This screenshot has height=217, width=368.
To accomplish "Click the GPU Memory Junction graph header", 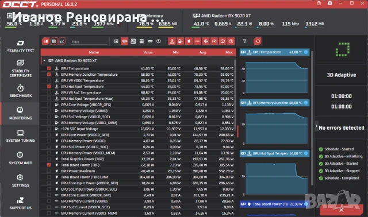I will 274,103.
